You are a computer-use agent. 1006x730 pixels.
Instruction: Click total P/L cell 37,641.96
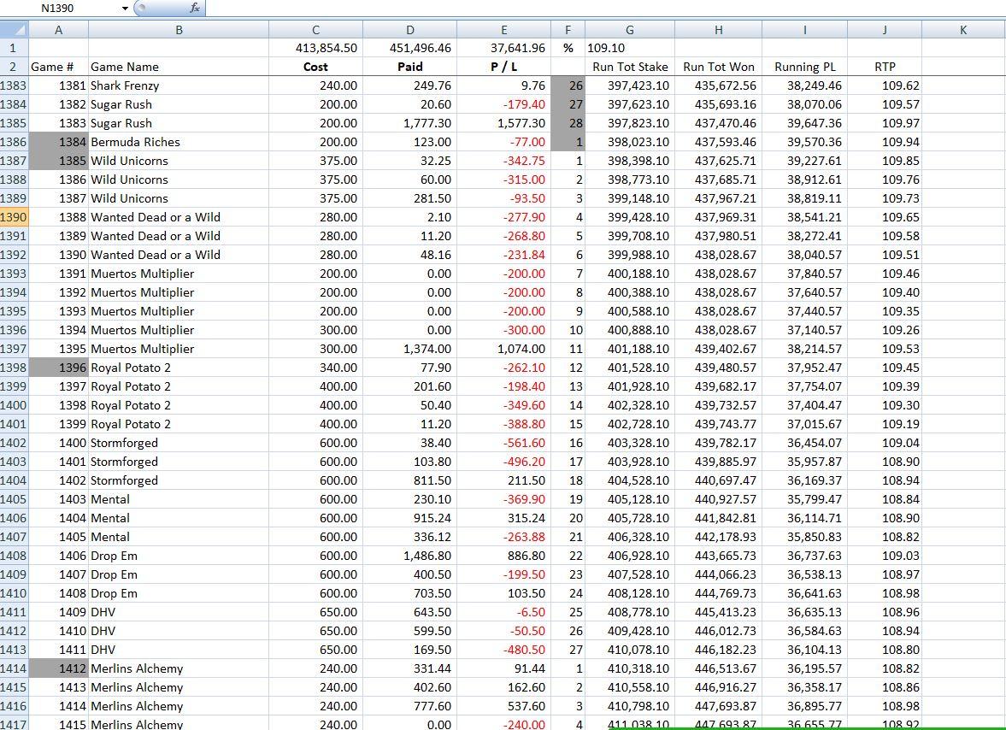[504, 48]
